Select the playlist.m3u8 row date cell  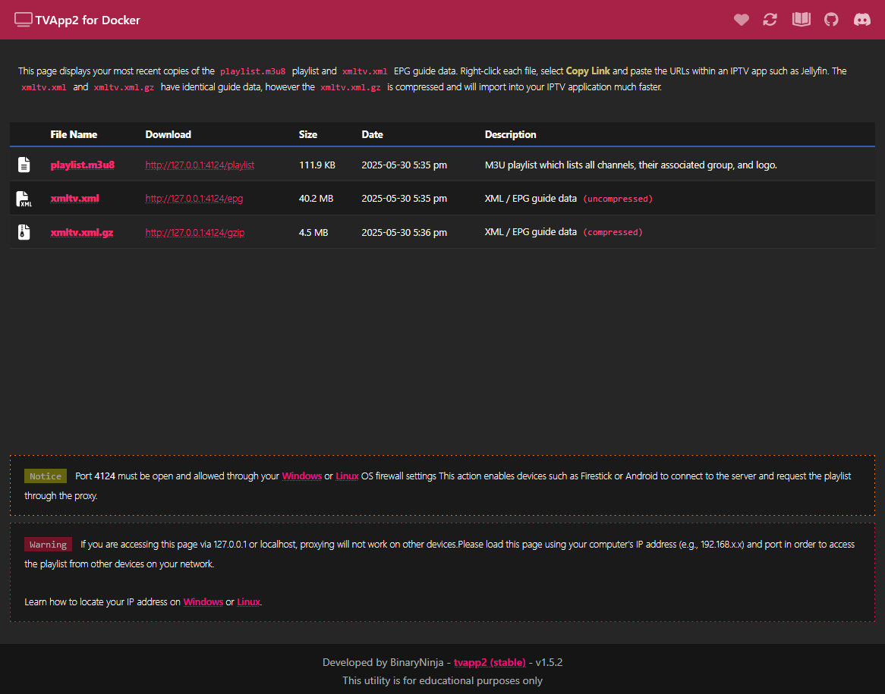(x=404, y=165)
